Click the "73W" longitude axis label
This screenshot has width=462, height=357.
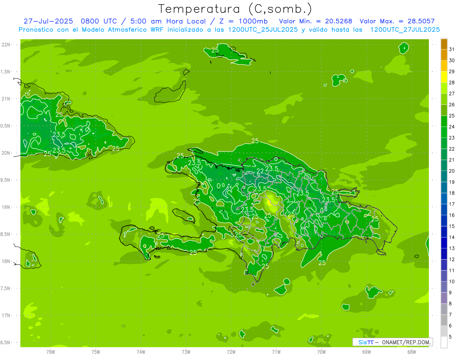pyautogui.click(x=186, y=352)
